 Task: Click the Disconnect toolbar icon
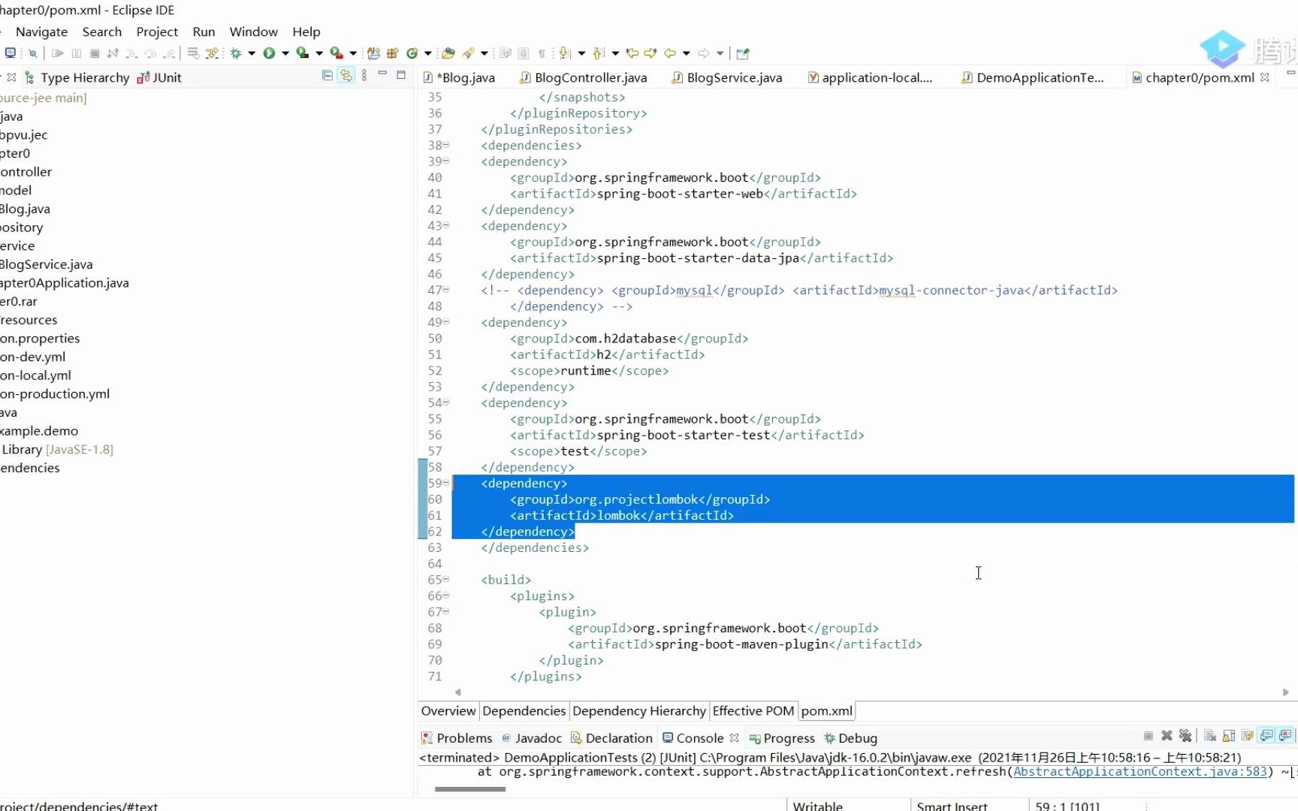point(113,53)
